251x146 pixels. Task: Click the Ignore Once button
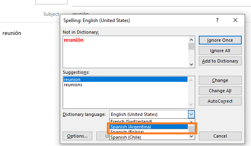click(220, 40)
